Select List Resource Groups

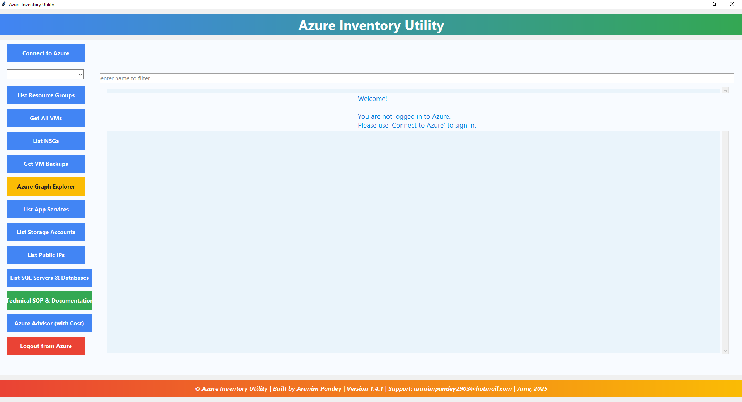[46, 95]
